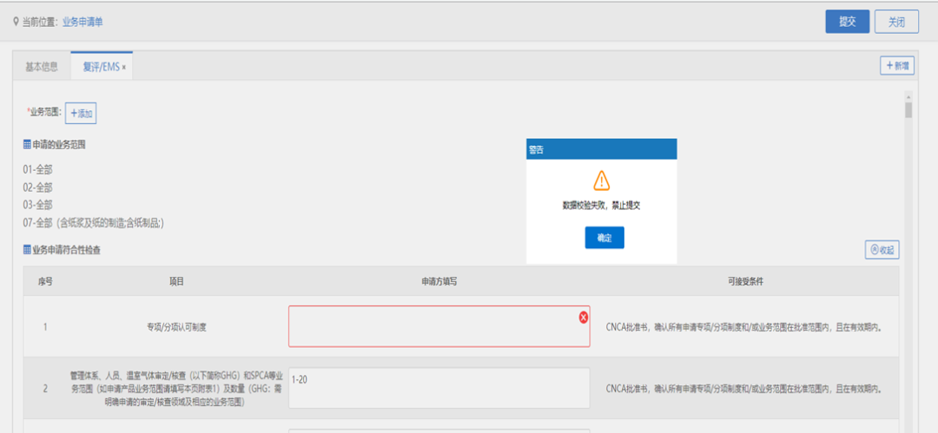Click the 序号 column header
The image size is (938, 433).
point(45,281)
